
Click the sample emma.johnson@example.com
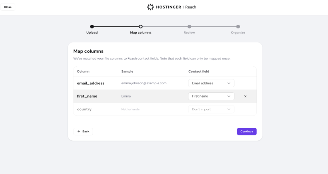tap(144, 83)
